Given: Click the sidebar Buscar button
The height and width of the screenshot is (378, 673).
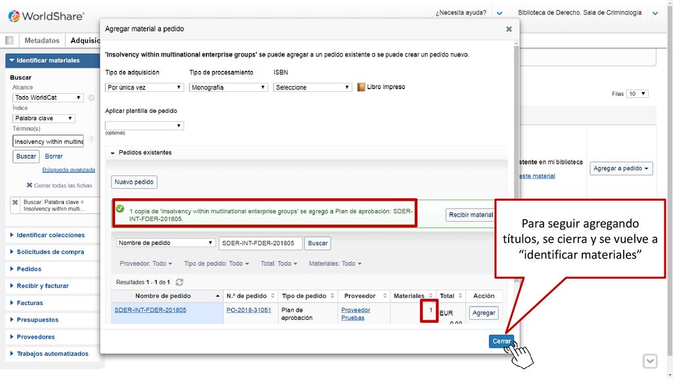Looking at the screenshot, I should pos(26,156).
